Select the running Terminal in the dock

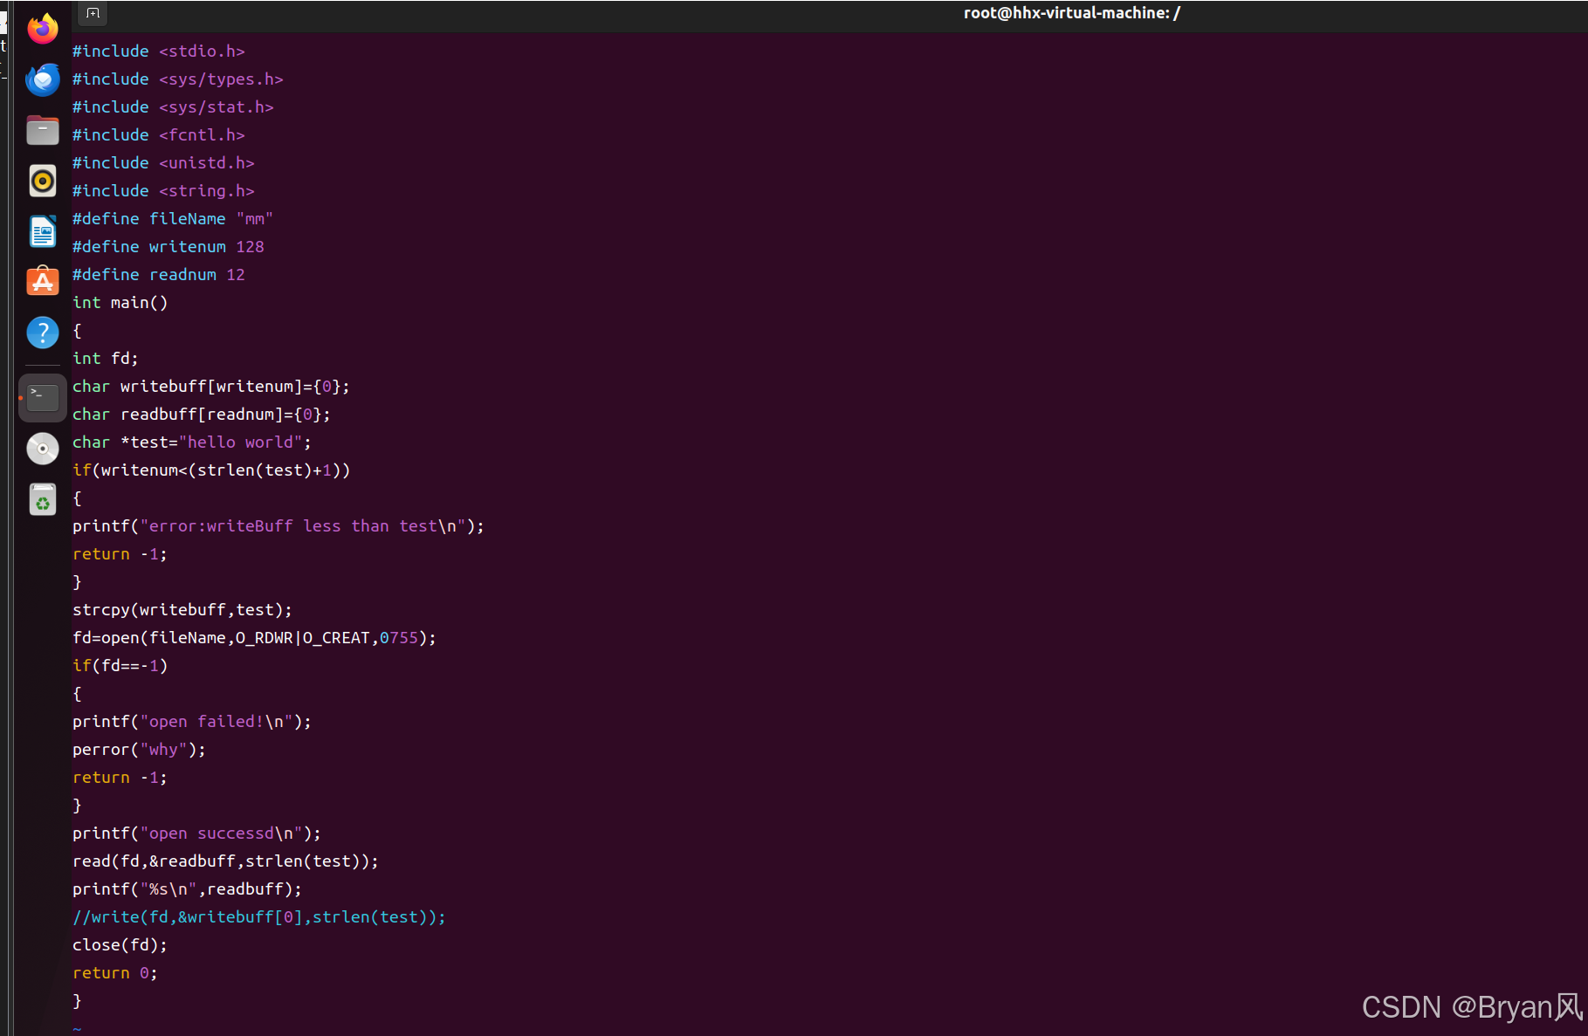[42, 397]
